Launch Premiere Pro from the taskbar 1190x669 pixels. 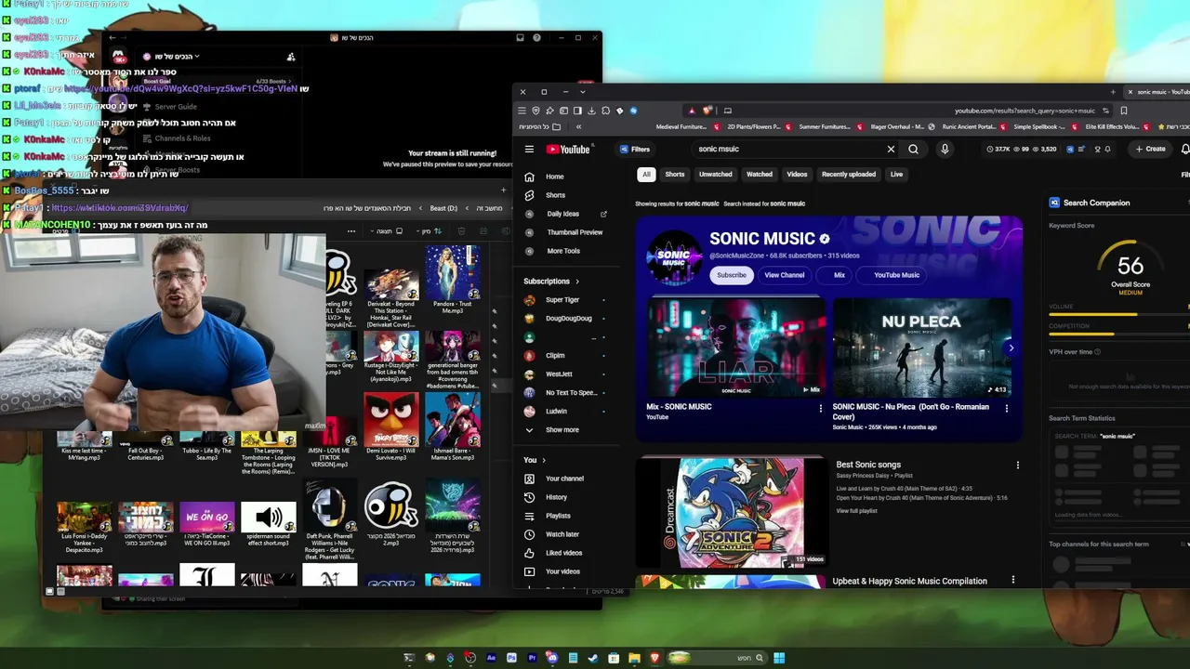(532, 658)
